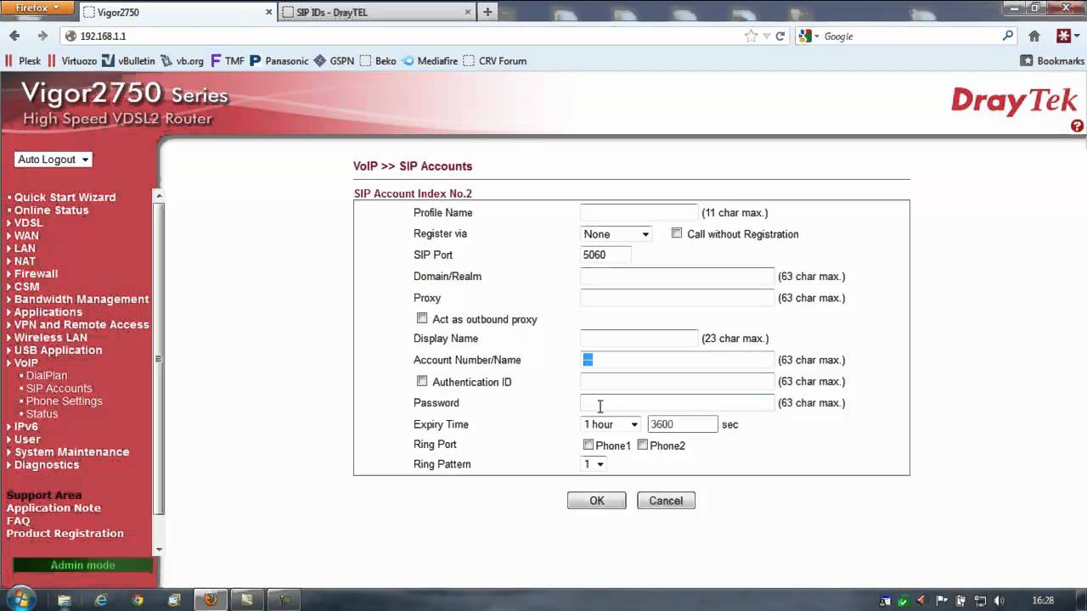1087x611 pixels.
Task: Close the SIP IDs - DrayTEL tab
Action: point(467,12)
